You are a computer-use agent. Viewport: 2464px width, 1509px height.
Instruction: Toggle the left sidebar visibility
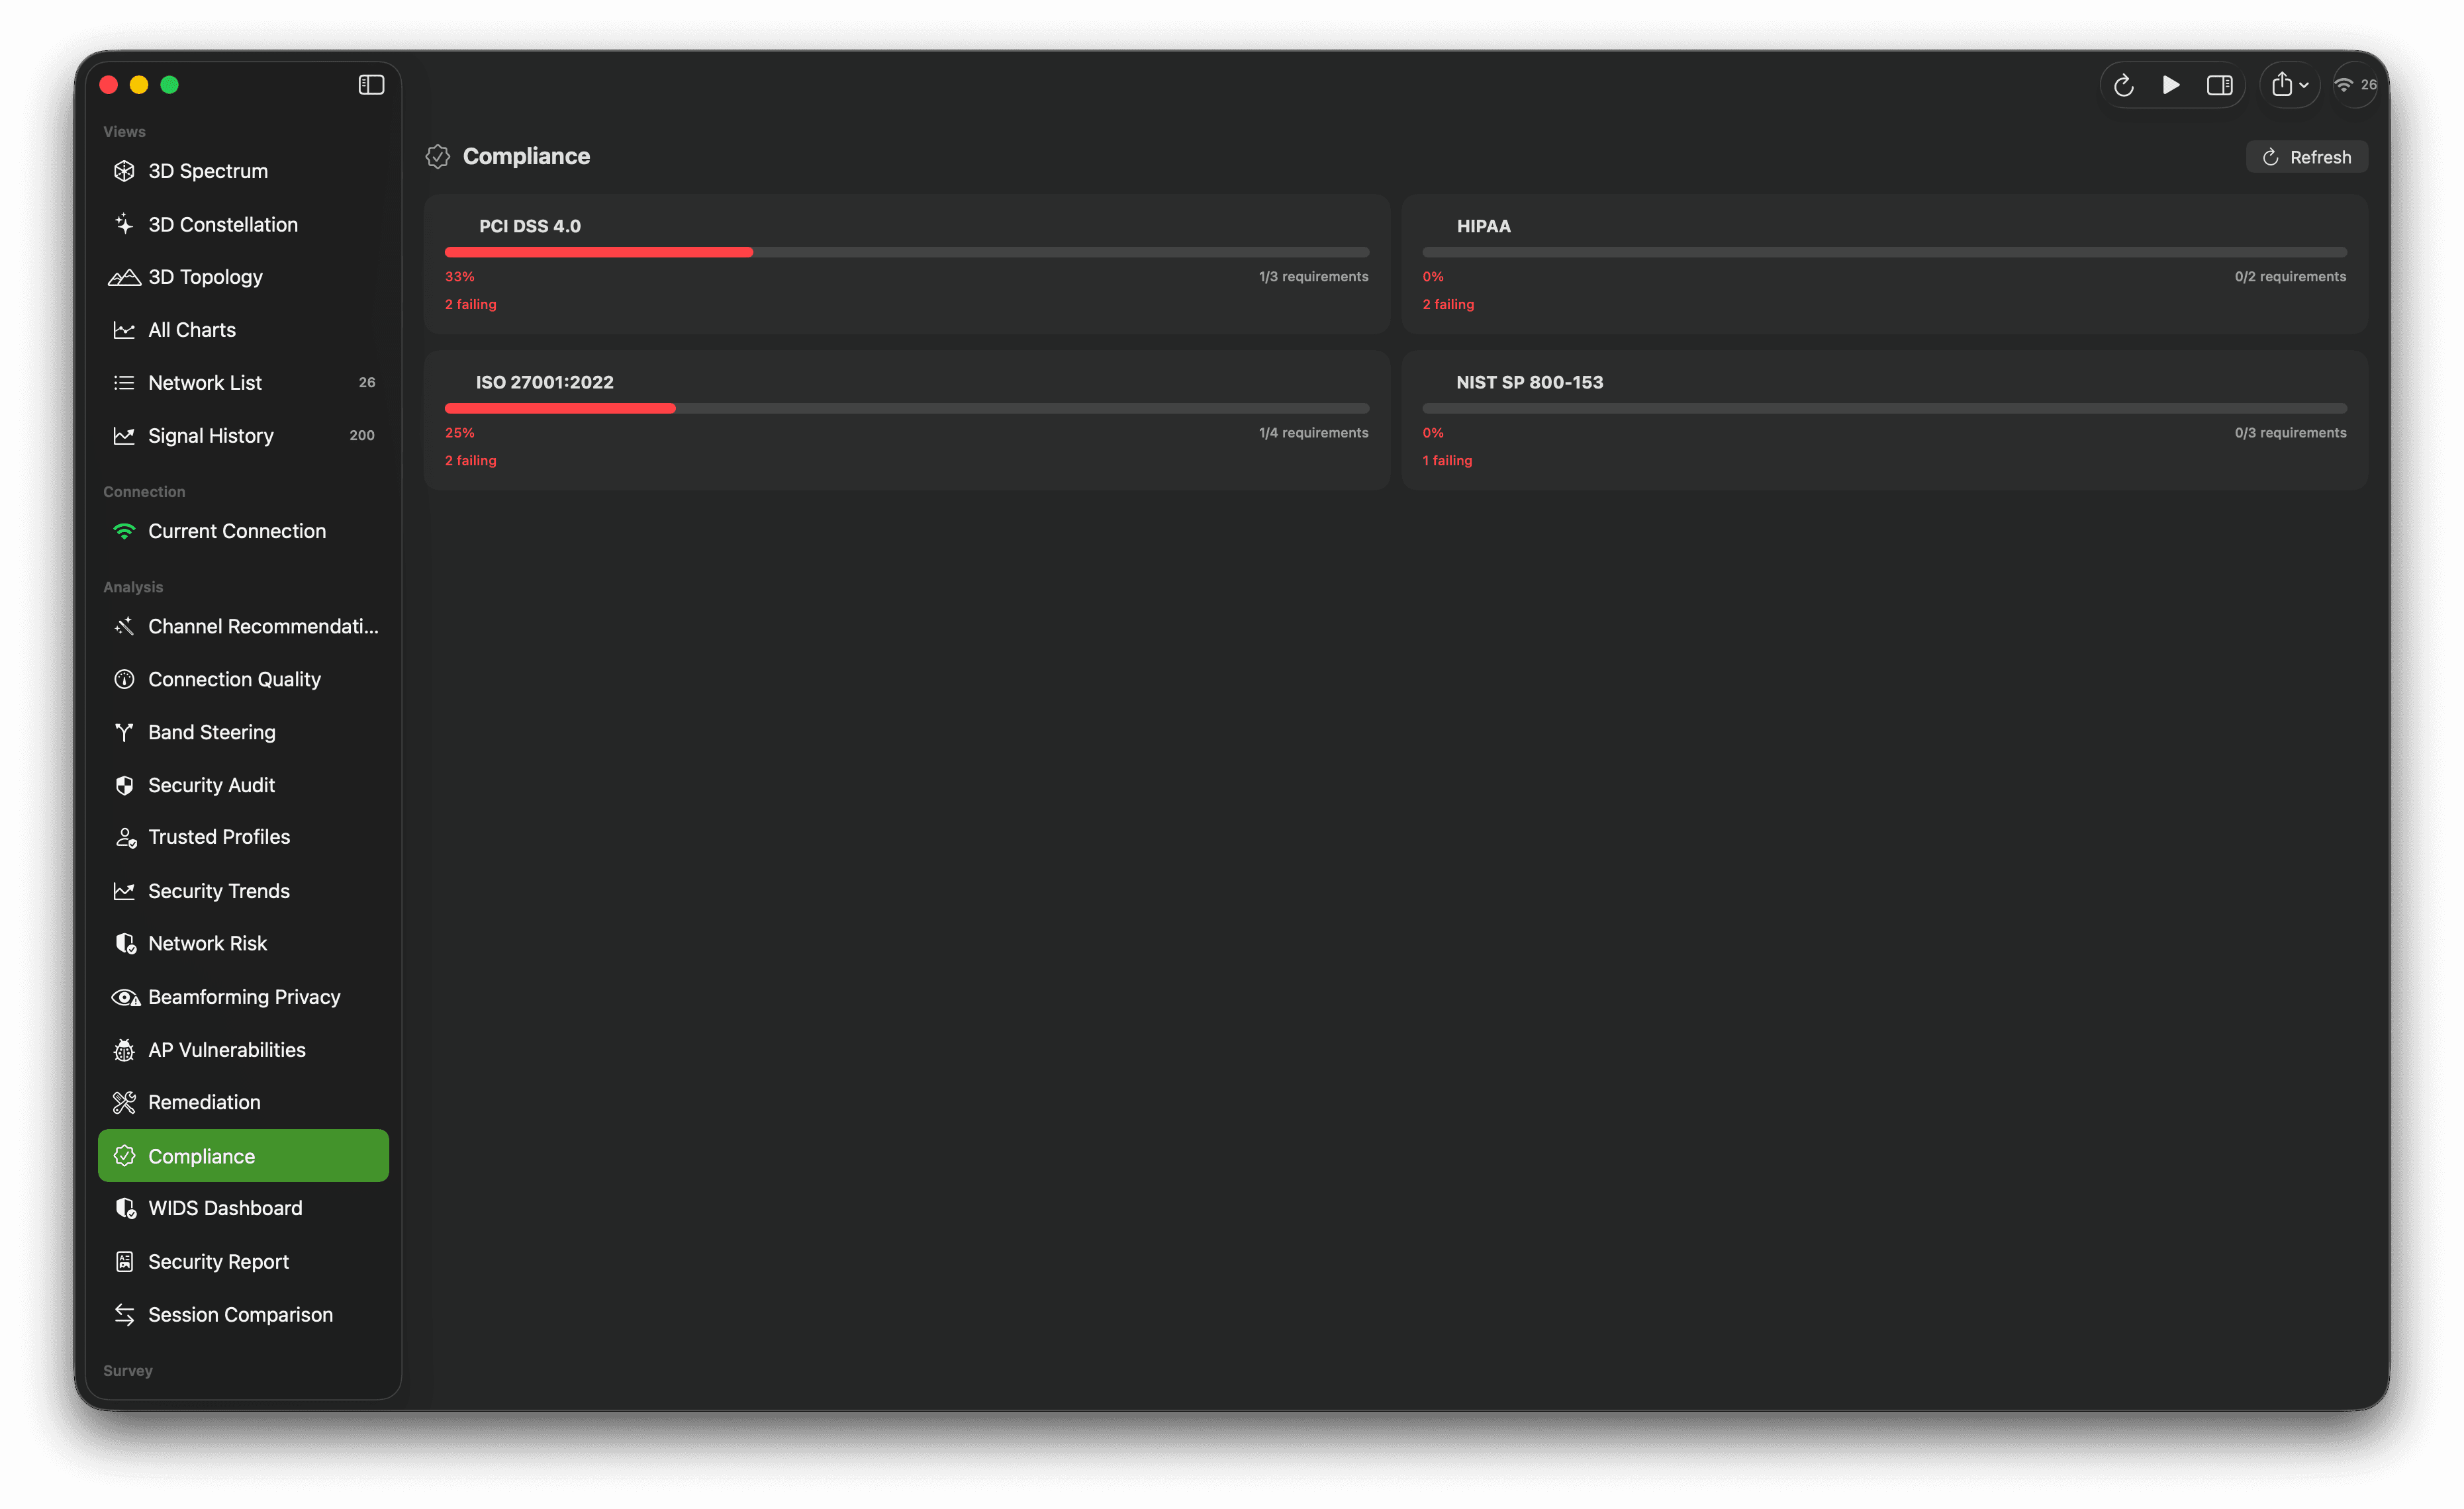point(371,85)
